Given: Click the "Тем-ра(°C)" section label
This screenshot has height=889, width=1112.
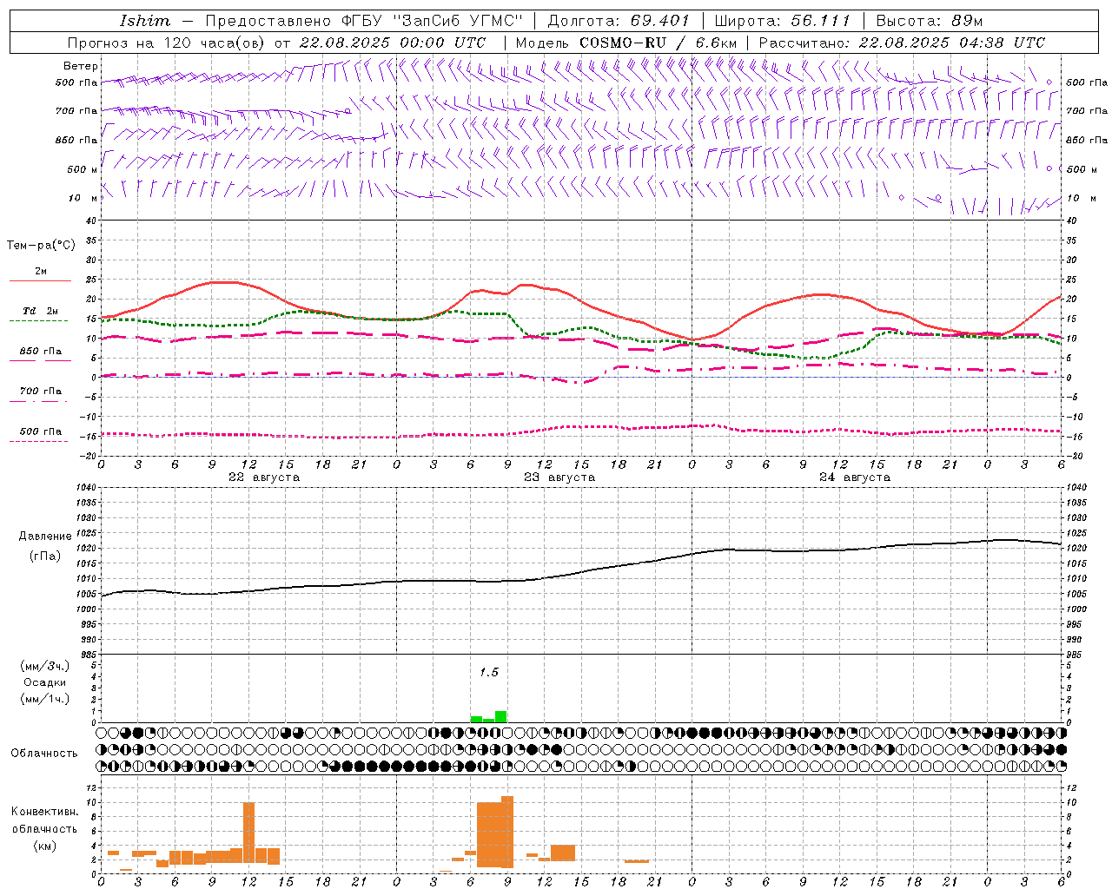Looking at the screenshot, I should tap(41, 246).
